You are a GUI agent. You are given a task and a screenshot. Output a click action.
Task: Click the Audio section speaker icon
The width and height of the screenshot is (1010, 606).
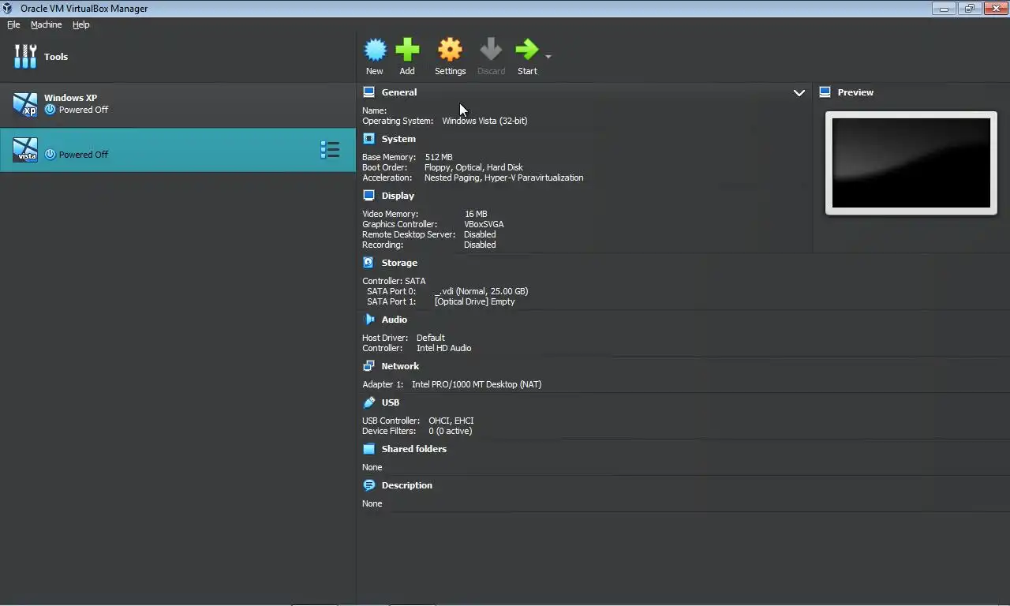tap(368, 319)
